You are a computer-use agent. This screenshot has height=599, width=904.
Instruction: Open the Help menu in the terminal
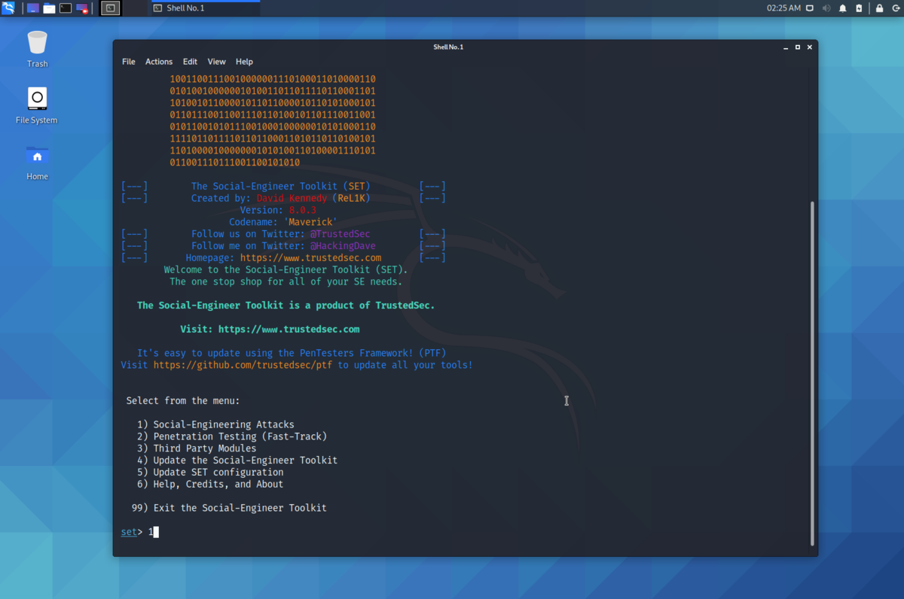[244, 62]
